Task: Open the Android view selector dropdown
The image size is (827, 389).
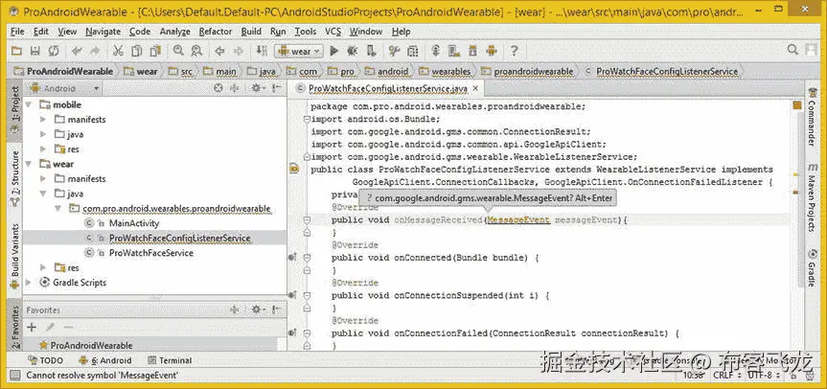Action: pos(64,88)
